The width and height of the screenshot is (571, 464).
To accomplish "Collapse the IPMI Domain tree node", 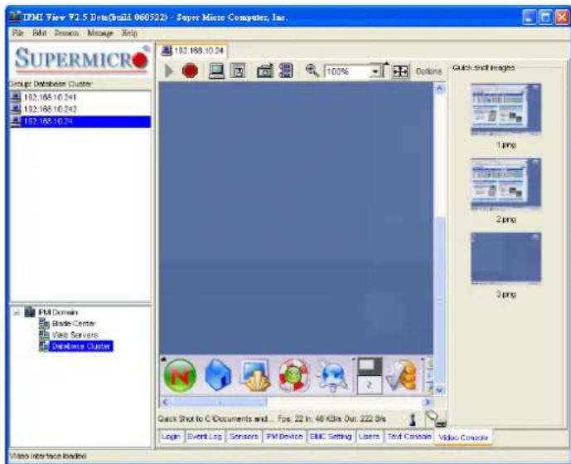I will pyautogui.click(x=17, y=312).
